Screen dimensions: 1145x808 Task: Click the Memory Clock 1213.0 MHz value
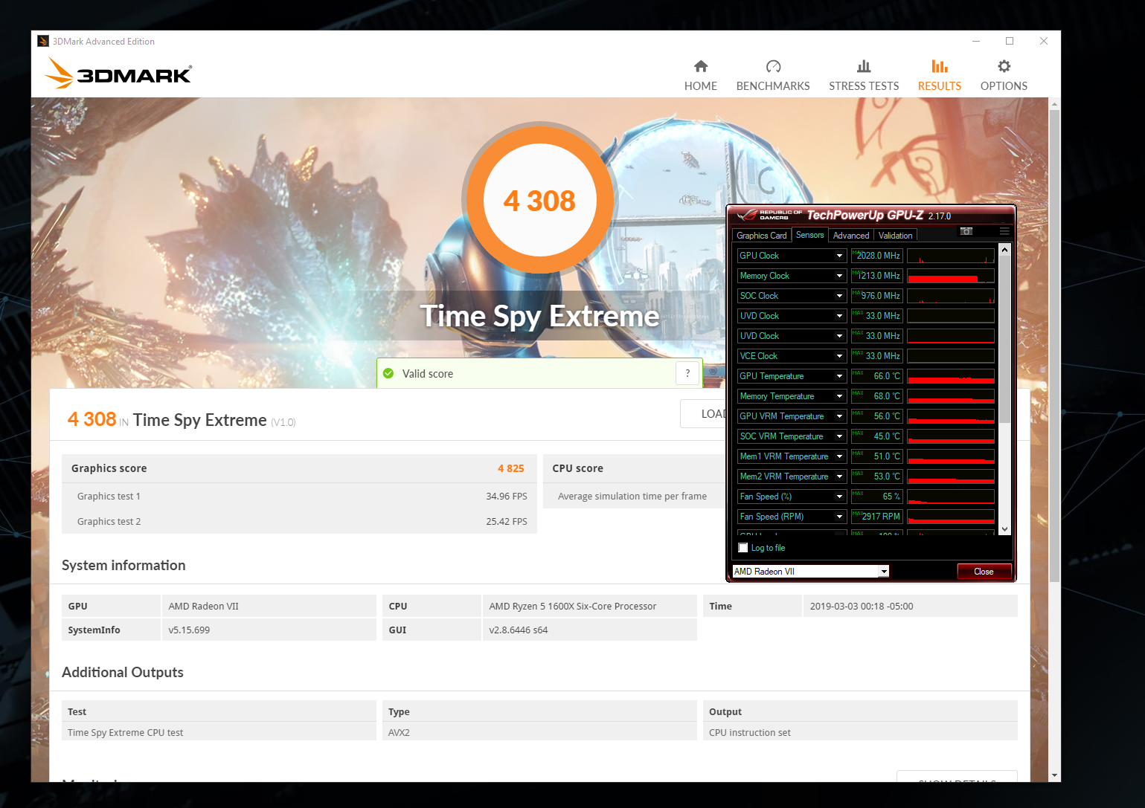[x=877, y=276]
